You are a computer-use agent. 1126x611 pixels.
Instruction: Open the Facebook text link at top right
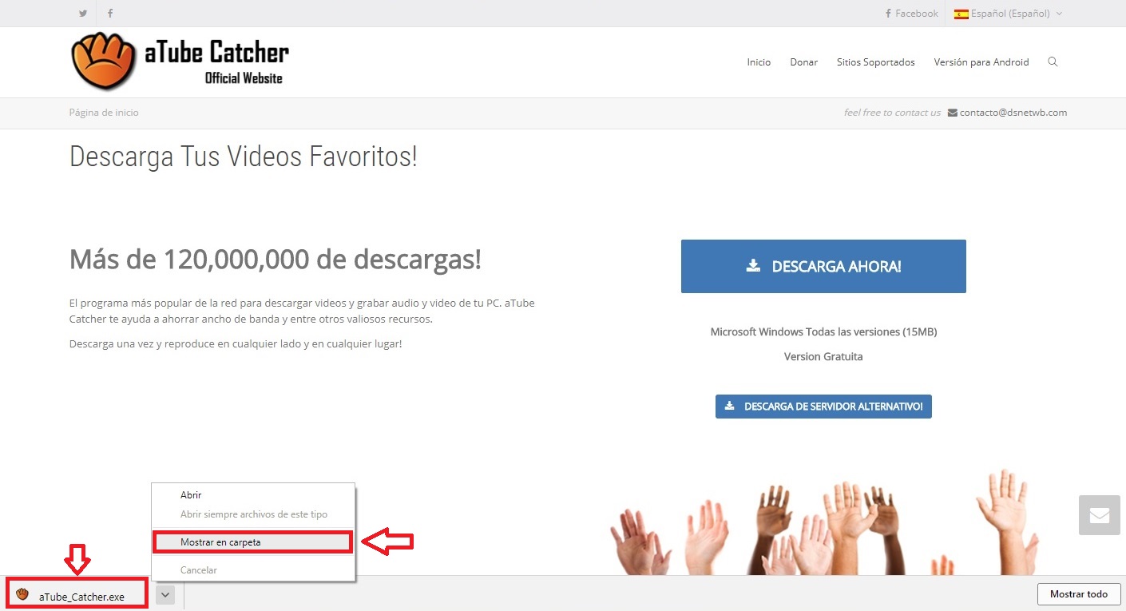pos(916,14)
